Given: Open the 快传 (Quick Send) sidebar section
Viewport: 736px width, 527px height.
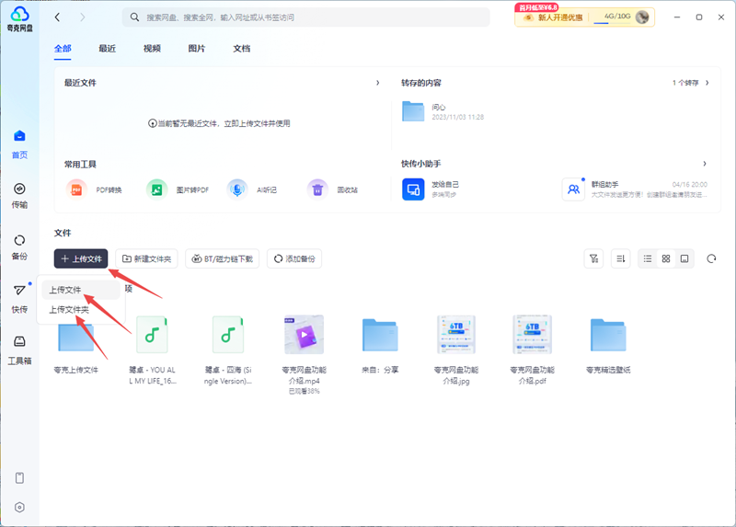Looking at the screenshot, I should click(x=19, y=296).
